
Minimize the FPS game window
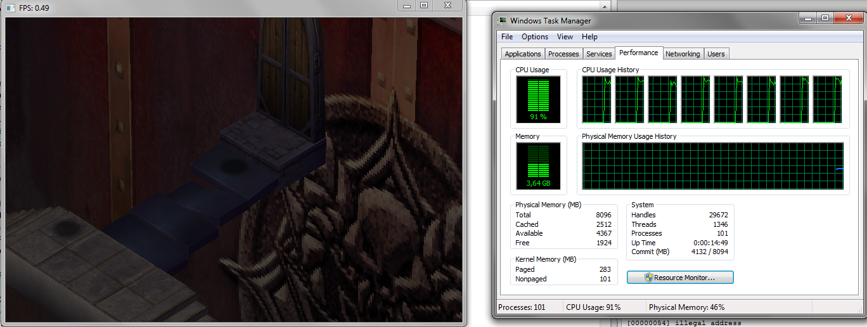click(x=408, y=5)
